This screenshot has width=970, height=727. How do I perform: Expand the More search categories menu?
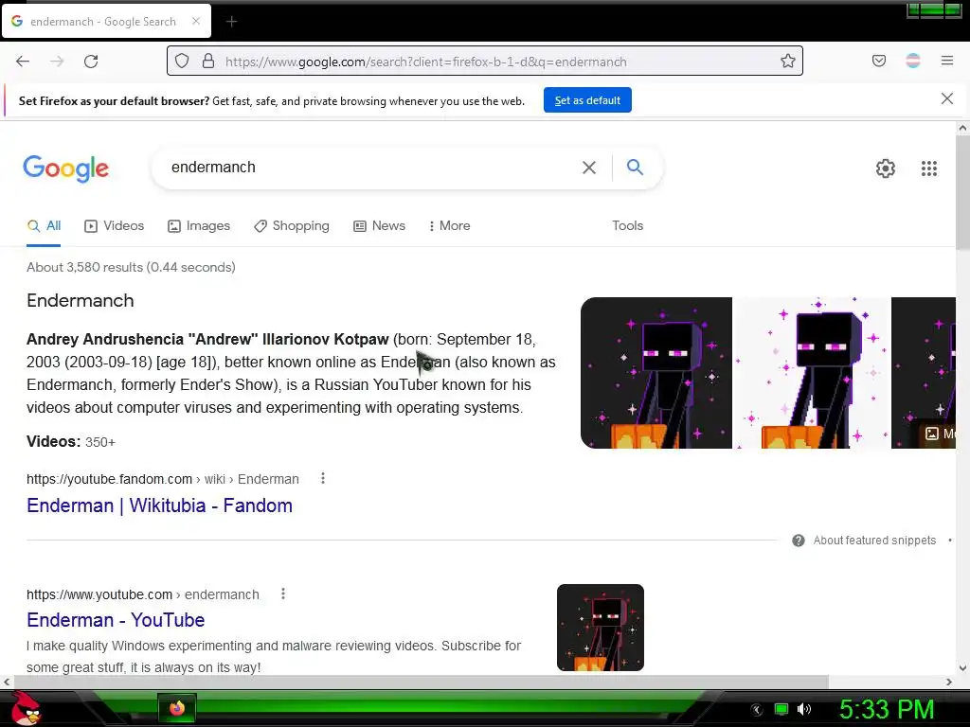click(x=450, y=226)
